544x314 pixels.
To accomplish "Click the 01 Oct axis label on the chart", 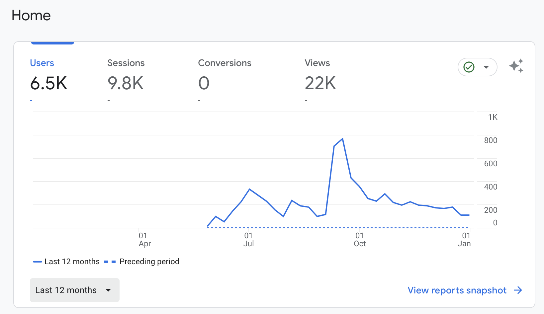I will click(x=359, y=239).
